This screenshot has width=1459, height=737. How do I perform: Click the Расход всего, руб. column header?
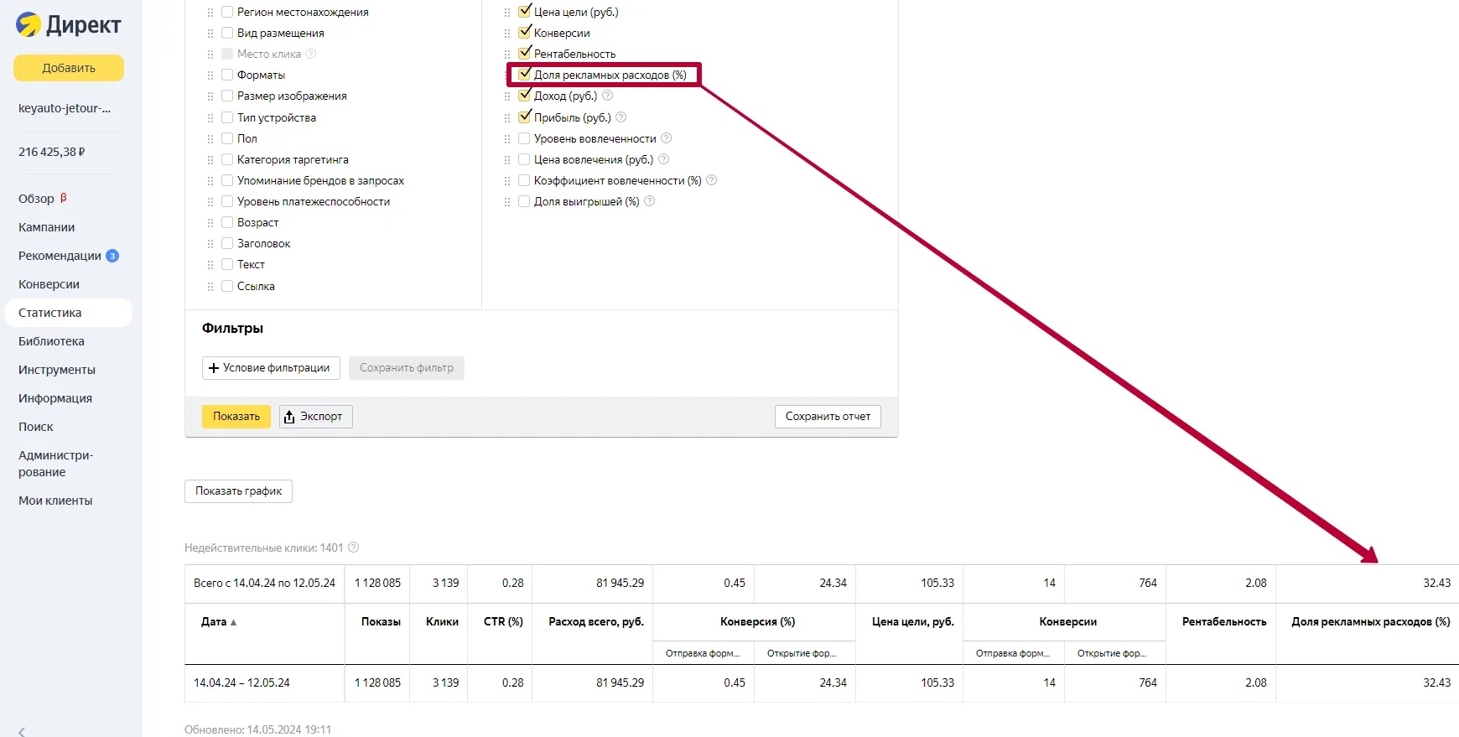click(596, 622)
